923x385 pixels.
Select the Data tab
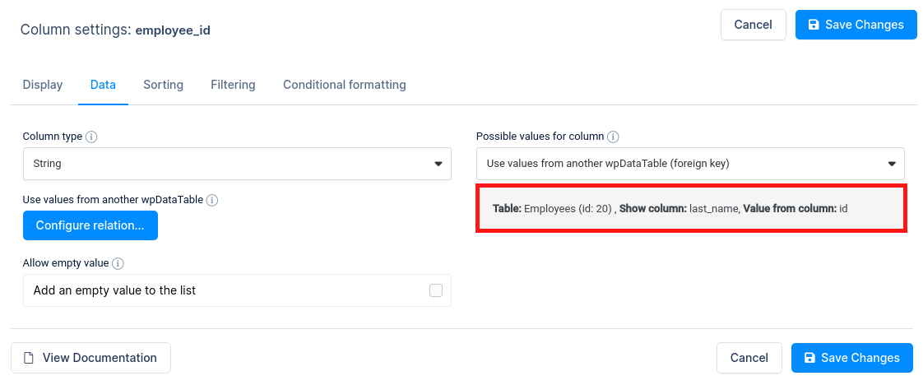pos(103,85)
